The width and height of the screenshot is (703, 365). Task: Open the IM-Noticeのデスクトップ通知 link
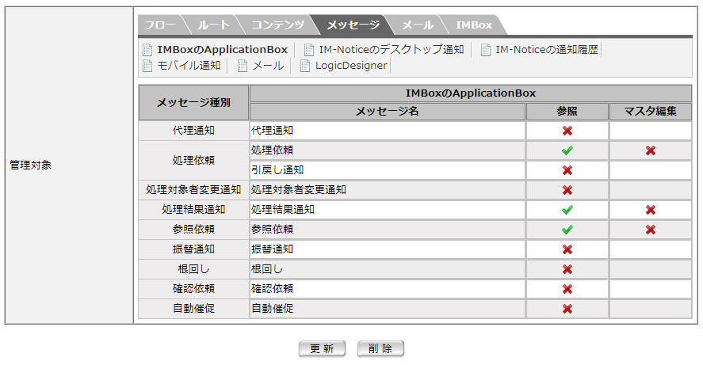coord(392,50)
